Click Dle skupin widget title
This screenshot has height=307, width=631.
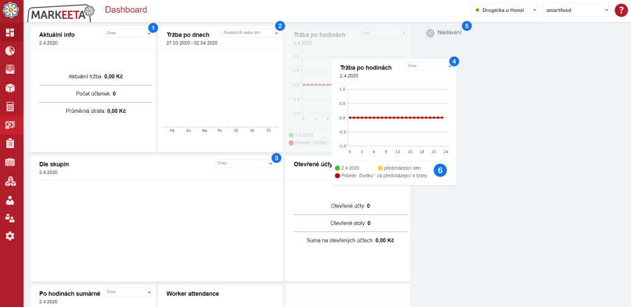(x=54, y=165)
